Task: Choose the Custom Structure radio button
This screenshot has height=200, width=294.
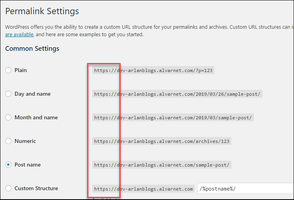Action: (8, 188)
